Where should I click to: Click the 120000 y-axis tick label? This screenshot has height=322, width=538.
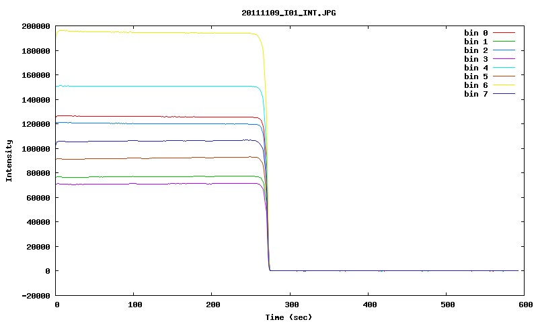(36, 124)
